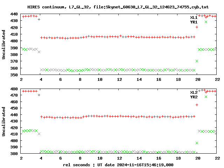The image size is (224, 168).
Task: Click the isolated YR2 green cross at value 410
Action: tap(39, 134)
